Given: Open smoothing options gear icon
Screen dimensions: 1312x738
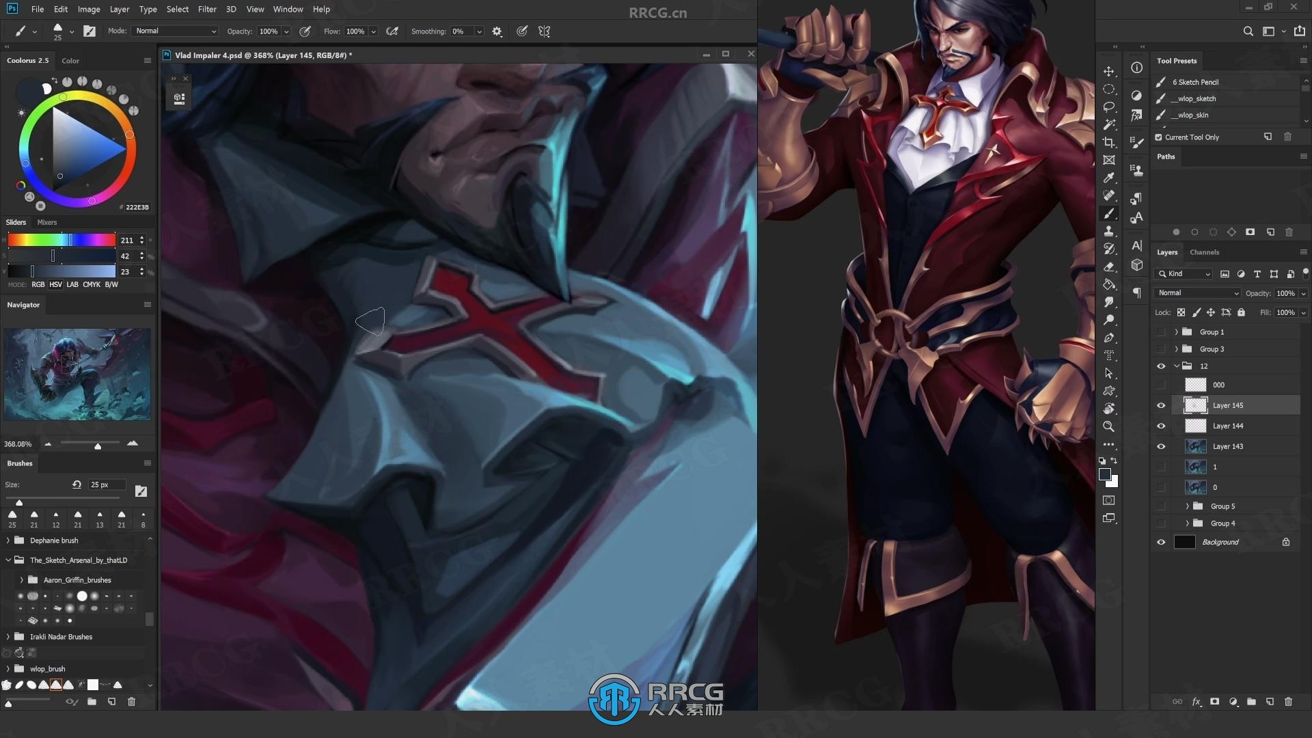Looking at the screenshot, I should [497, 31].
